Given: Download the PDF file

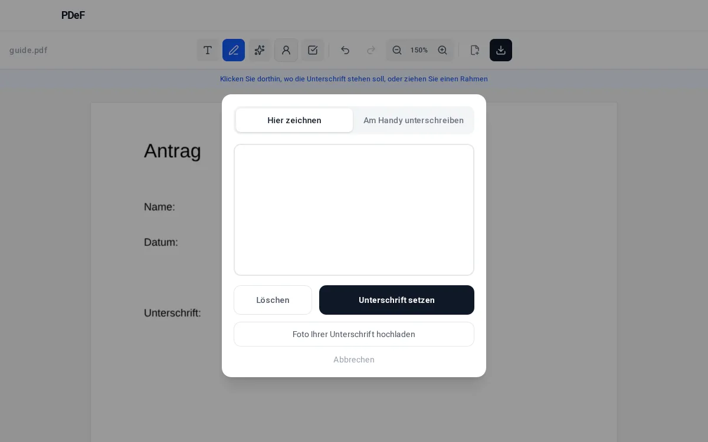Looking at the screenshot, I should click(x=501, y=50).
